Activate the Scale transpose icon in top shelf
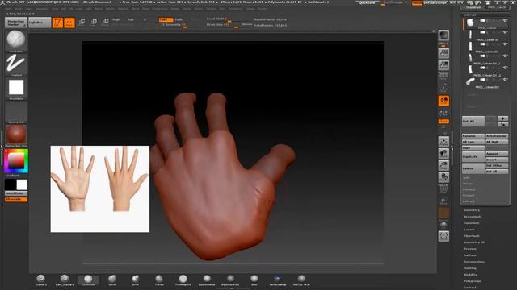The width and height of the screenshot is (517, 290). tap(94, 23)
